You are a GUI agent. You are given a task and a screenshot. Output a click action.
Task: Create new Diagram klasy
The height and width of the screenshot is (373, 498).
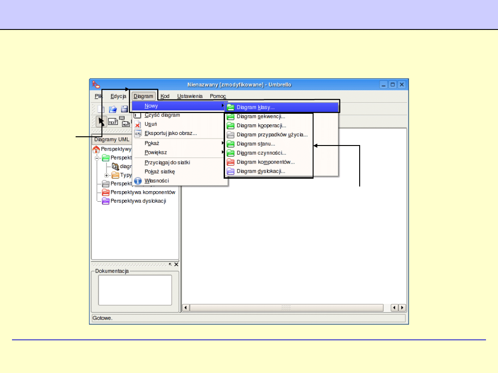[255, 107]
